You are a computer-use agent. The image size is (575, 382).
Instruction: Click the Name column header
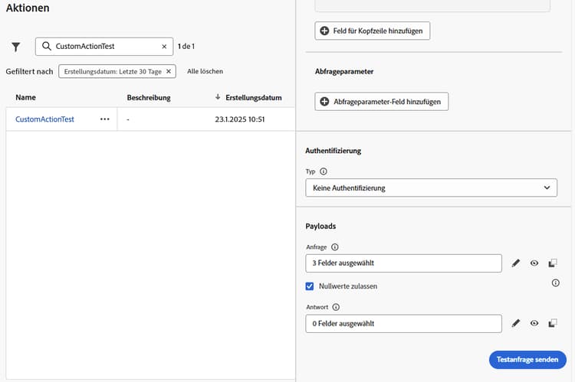click(25, 98)
